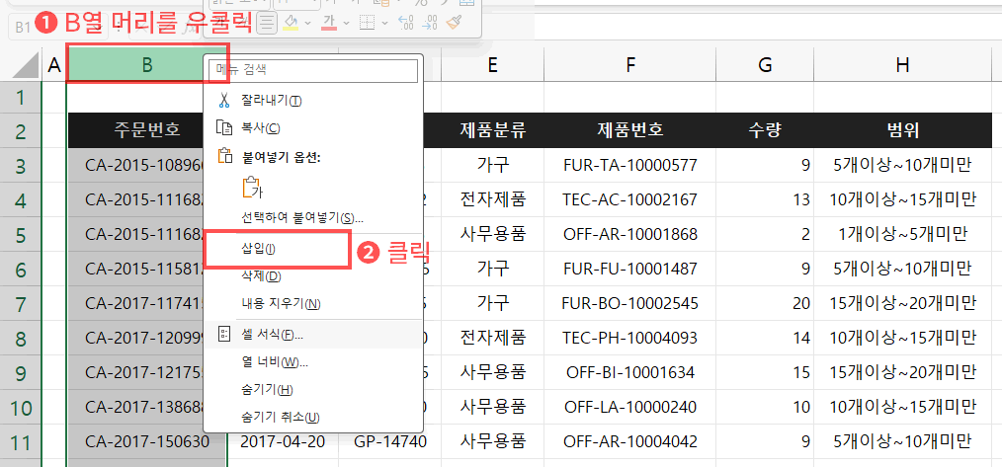Click cell OFF-LA-10000240
This screenshot has width=1002, height=467.
tap(630, 407)
